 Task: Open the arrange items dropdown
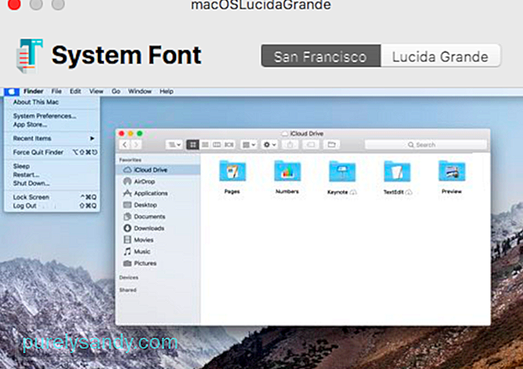(x=249, y=145)
